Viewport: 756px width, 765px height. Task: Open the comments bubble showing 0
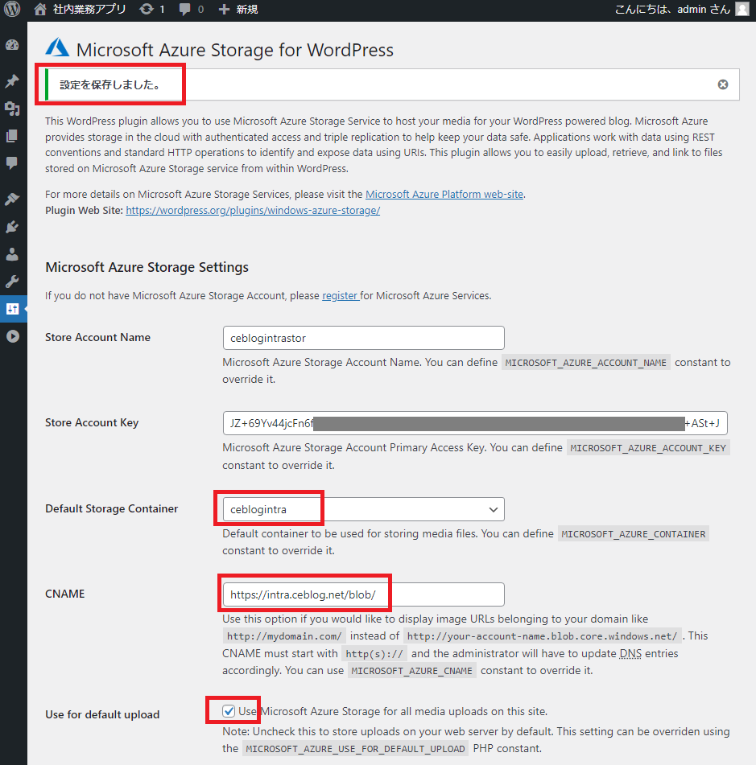tap(184, 10)
